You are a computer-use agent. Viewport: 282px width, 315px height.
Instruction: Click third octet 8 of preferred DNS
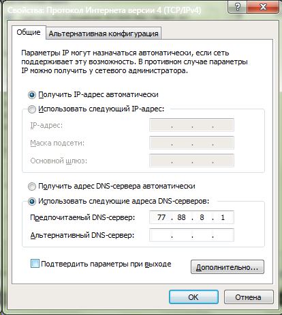click(x=202, y=217)
